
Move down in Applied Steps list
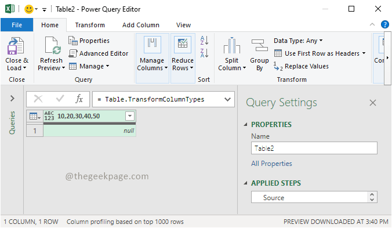coord(372,200)
